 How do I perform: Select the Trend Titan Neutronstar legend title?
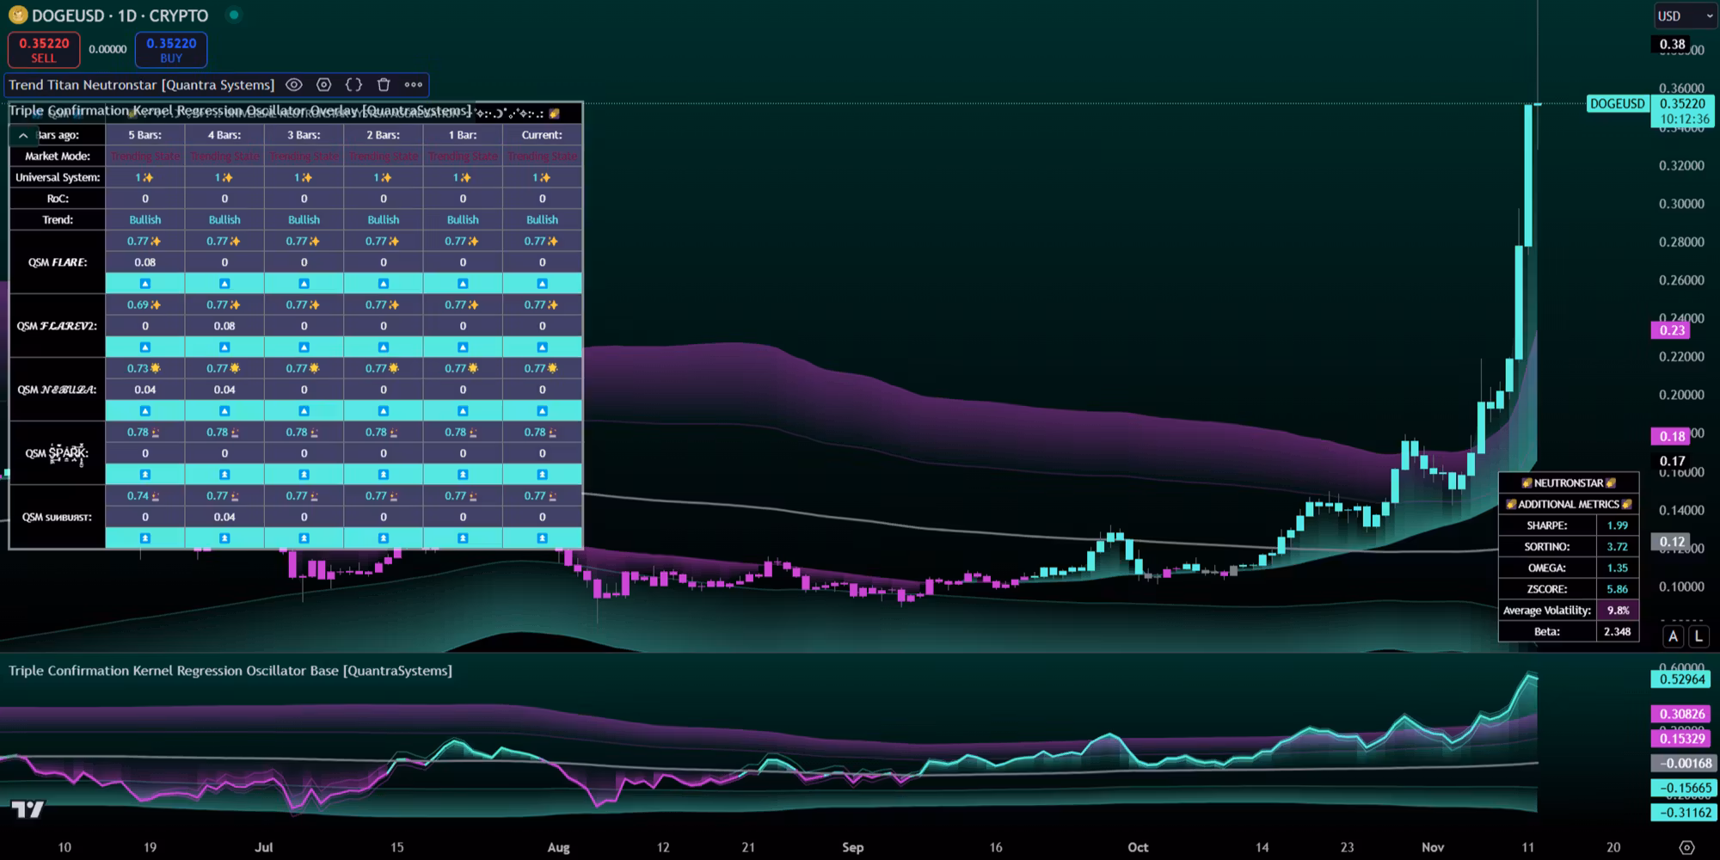click(142, 84)
